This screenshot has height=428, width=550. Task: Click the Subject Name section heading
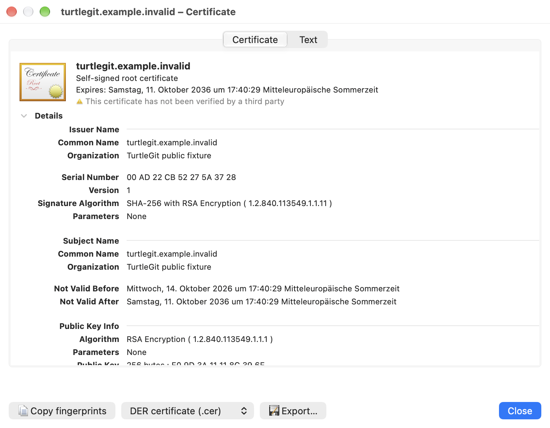pos(91,241)
